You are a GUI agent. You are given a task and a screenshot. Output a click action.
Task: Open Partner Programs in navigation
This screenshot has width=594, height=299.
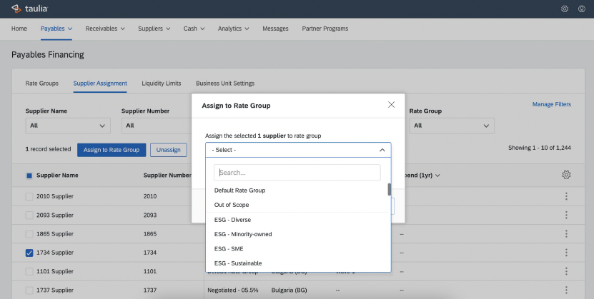325,29
